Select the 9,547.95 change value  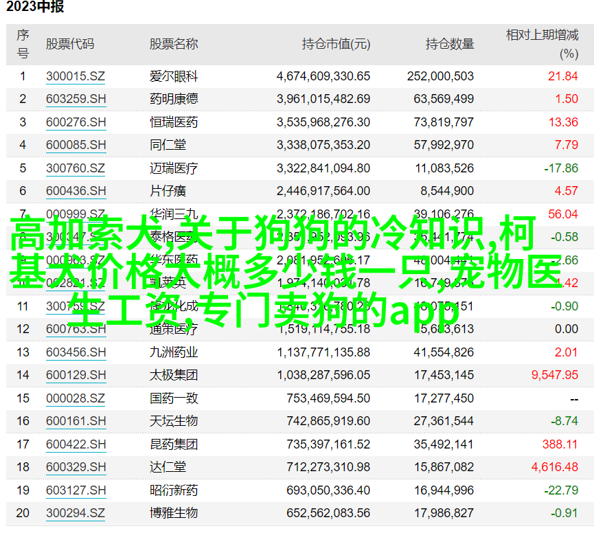555,375
